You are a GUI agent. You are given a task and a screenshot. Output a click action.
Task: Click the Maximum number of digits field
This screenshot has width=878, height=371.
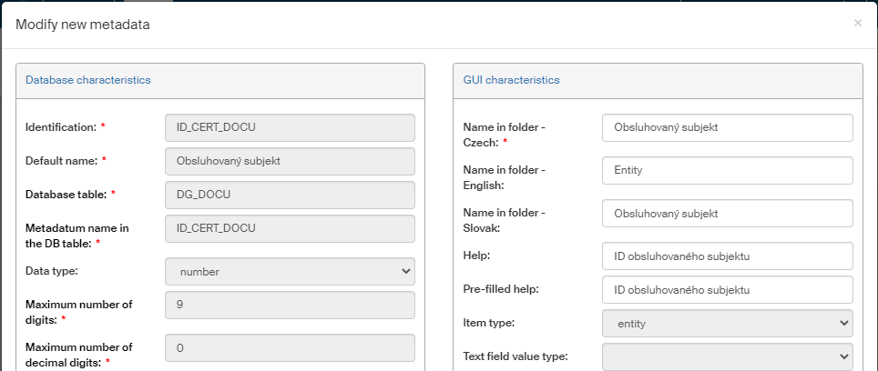click(290, 306)
